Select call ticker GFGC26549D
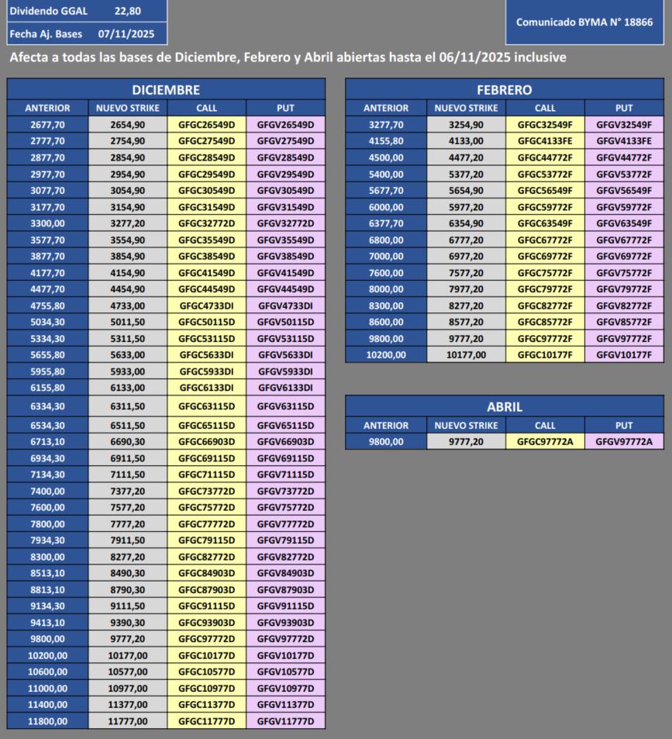 coord(206,124)
